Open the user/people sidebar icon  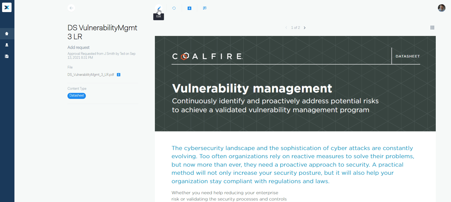coord(7,45)
